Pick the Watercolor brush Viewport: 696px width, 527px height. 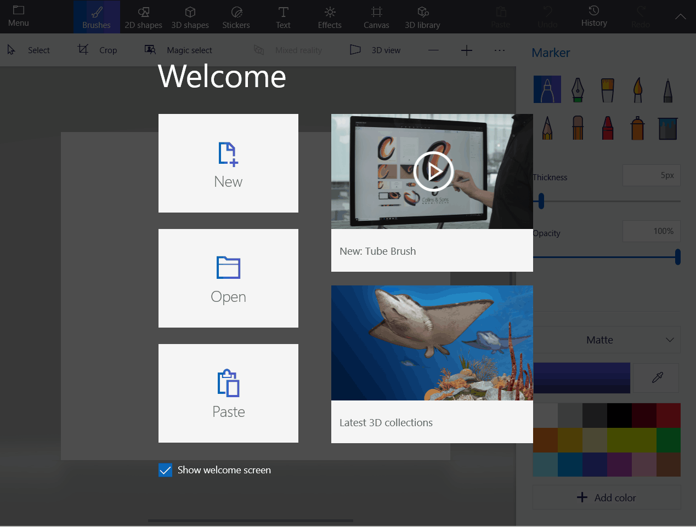click(x=637, y=89)
